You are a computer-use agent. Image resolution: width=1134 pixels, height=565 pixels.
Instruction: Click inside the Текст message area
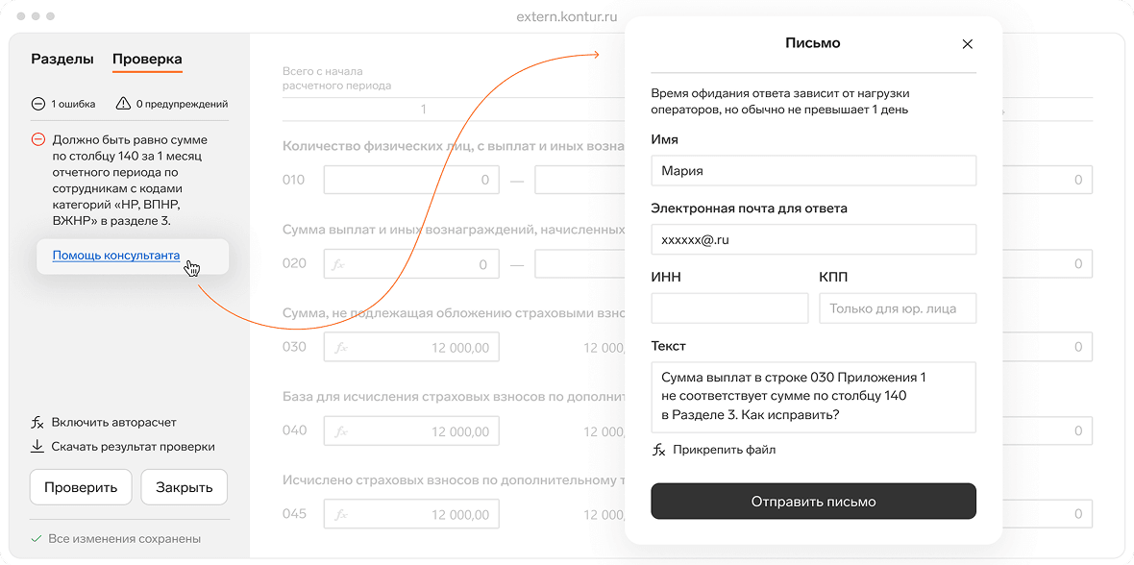pyautogui.click(x=813, y=396)
